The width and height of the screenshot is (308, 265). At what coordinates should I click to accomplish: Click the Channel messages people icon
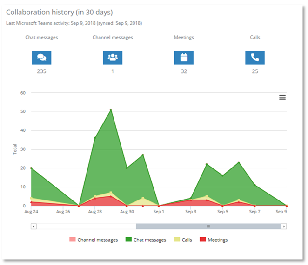coord(113,58)
